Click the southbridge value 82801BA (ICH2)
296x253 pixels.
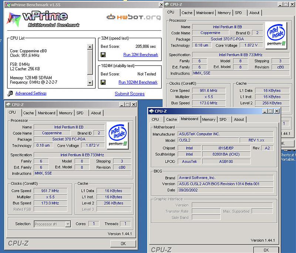[x=226, y=154]
